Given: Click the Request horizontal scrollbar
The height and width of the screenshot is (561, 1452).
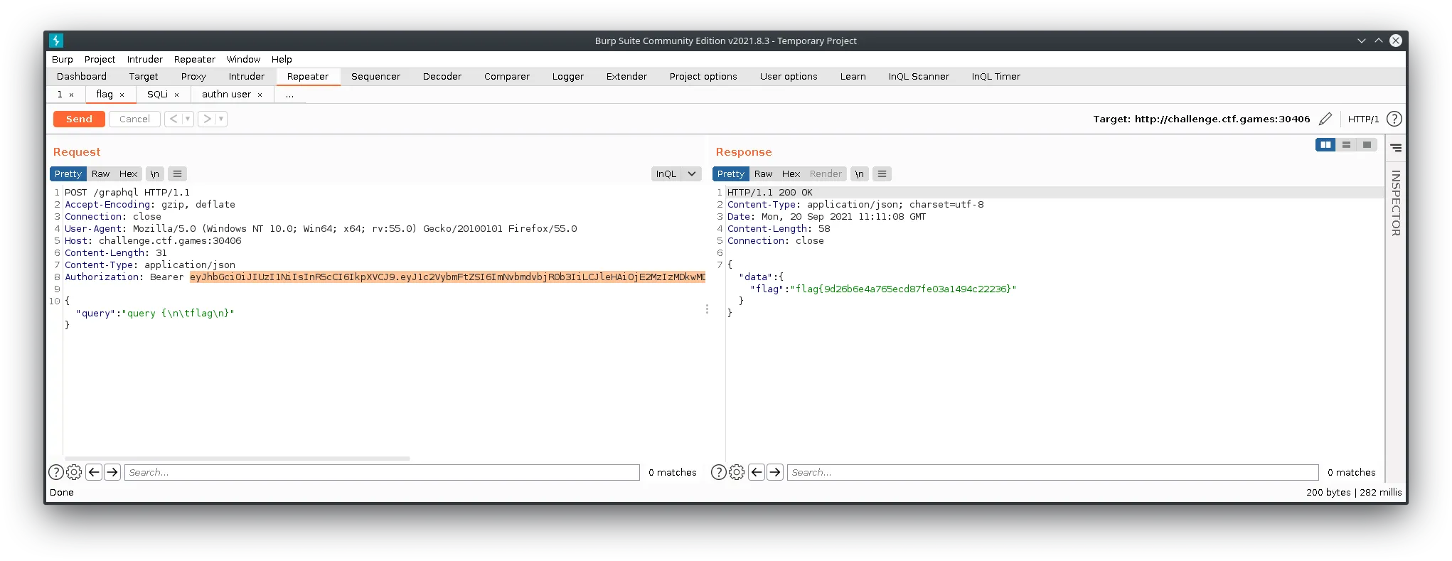Looking at the screenshot, I should tap(237, 459).
